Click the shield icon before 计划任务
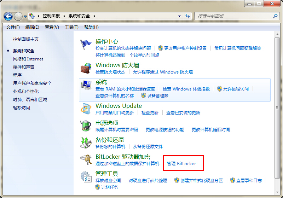The image size is (283, 198). point(98,187)
